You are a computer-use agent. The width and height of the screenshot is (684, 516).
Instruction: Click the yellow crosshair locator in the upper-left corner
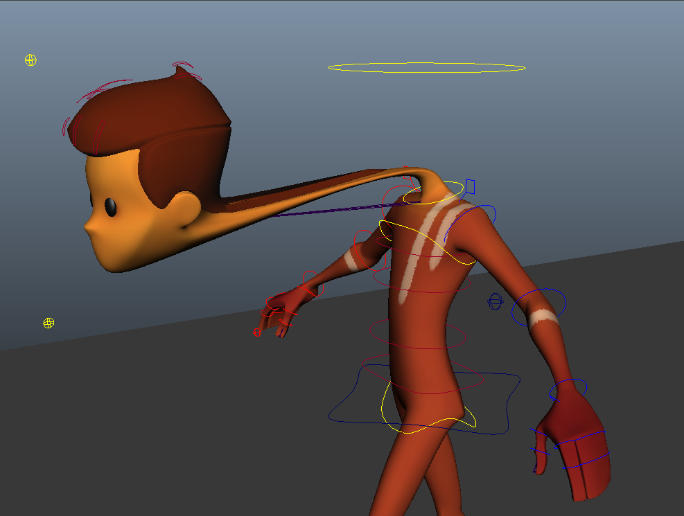pos(29,61)
